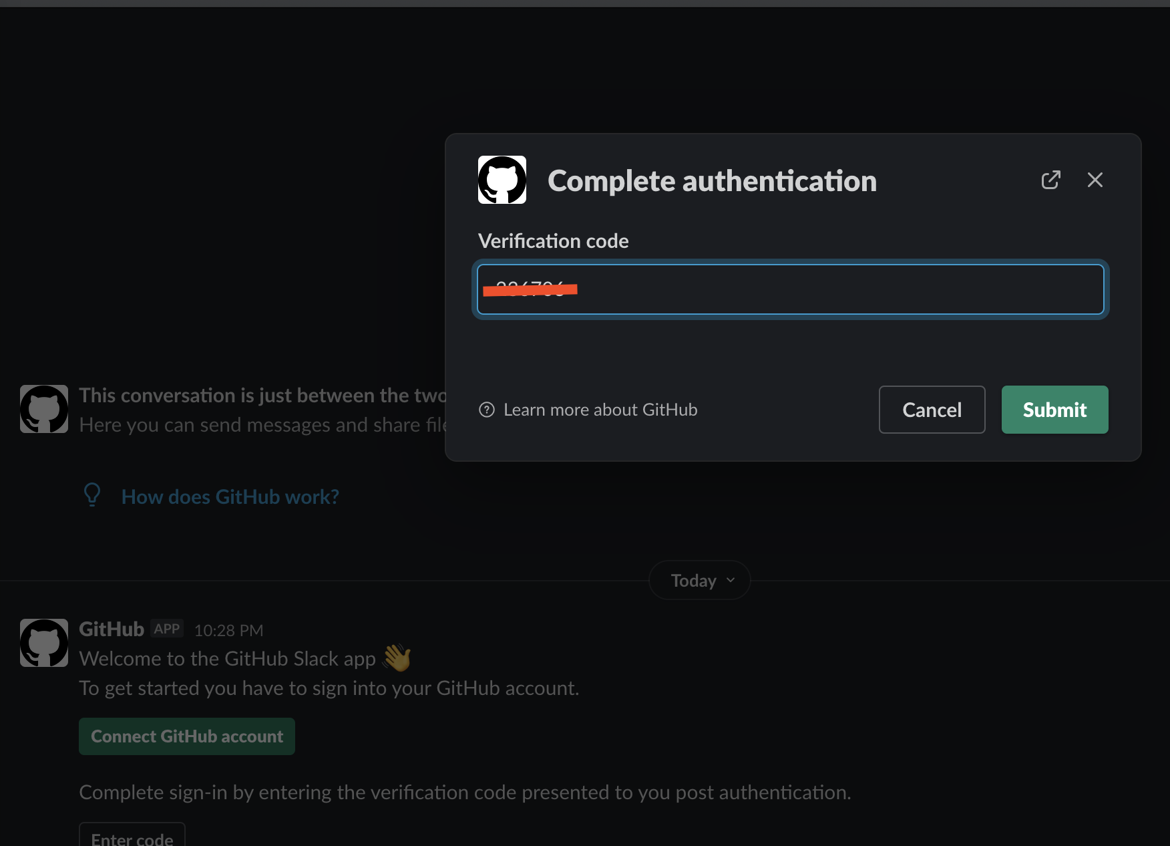Click the text 'To get started you have to sign into your GitHub account.'
The height and width of the screenshot is (846, 1170).
click(329, 688)
